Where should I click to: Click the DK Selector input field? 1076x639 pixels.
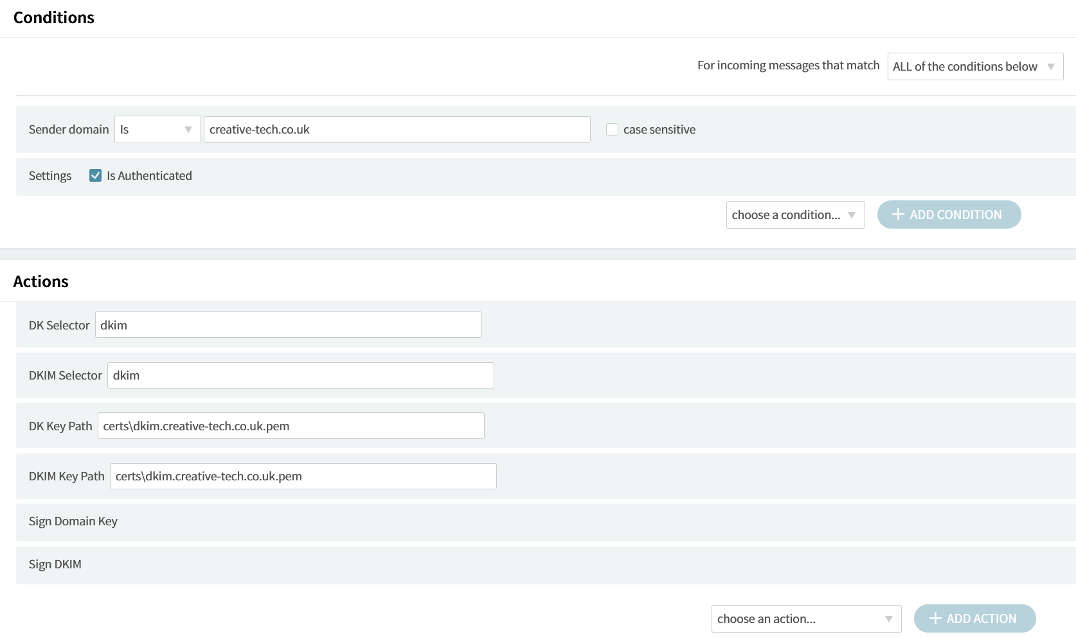(289, 325)
